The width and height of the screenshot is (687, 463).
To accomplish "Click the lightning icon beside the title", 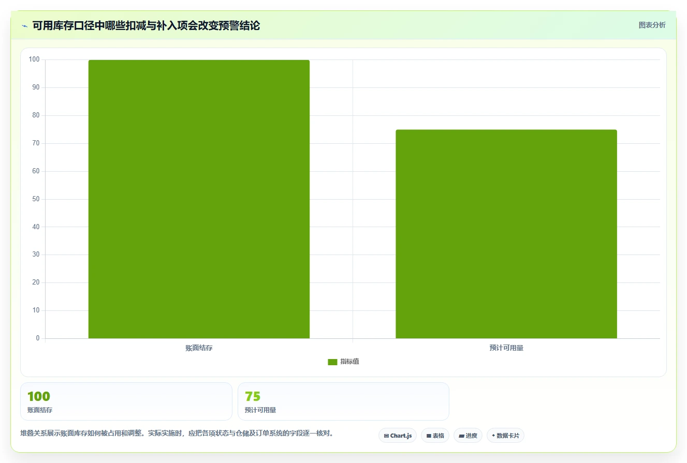I will click(24, 26).
